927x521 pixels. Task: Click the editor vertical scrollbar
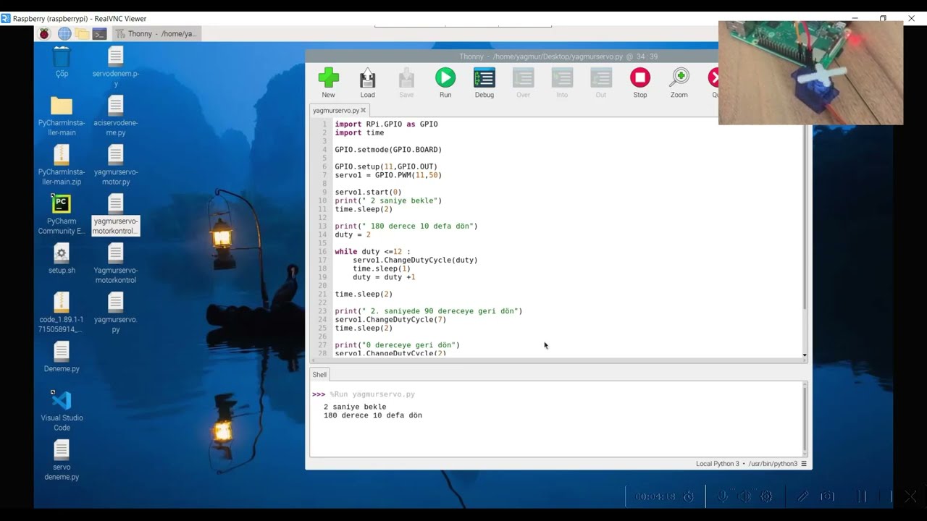(805, 239)
